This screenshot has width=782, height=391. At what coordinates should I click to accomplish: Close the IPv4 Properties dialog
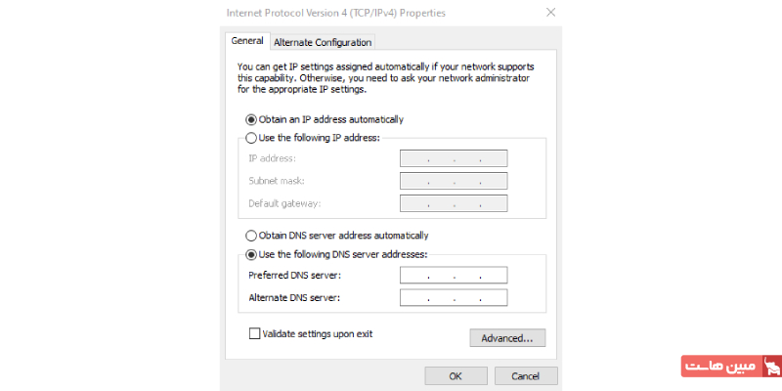click(551, 14)
